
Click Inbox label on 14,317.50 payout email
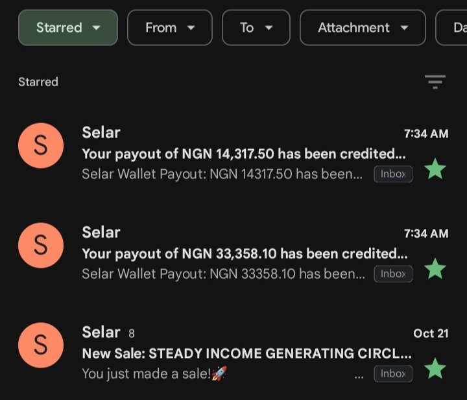click(393, 174)
